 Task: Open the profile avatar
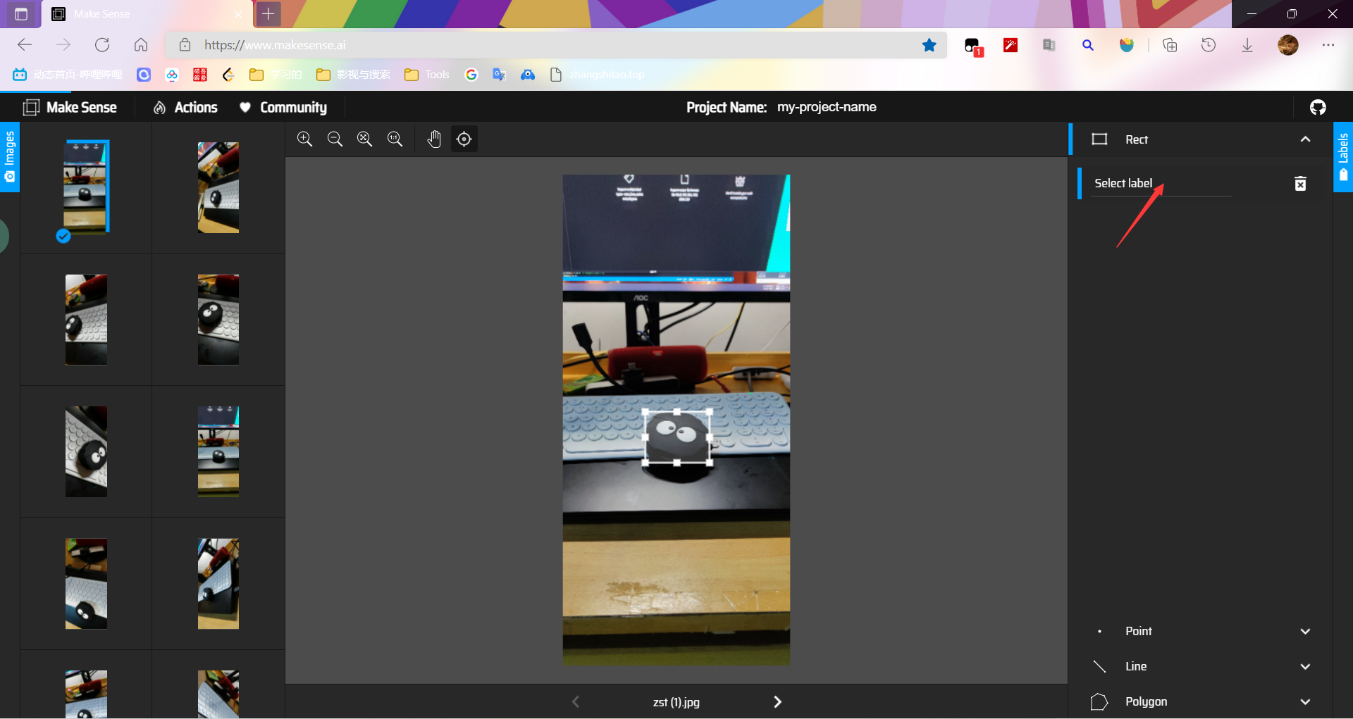(1288, 45)
